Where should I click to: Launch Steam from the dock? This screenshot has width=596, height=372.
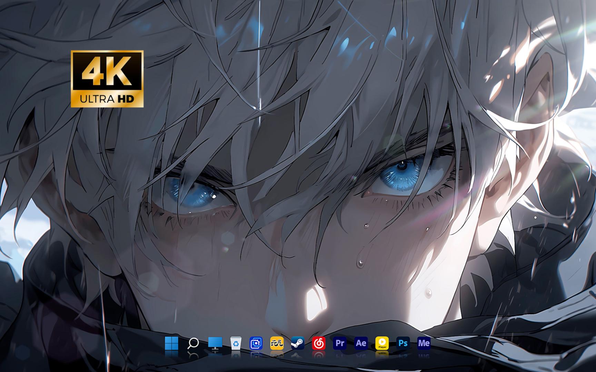point(298,343)
